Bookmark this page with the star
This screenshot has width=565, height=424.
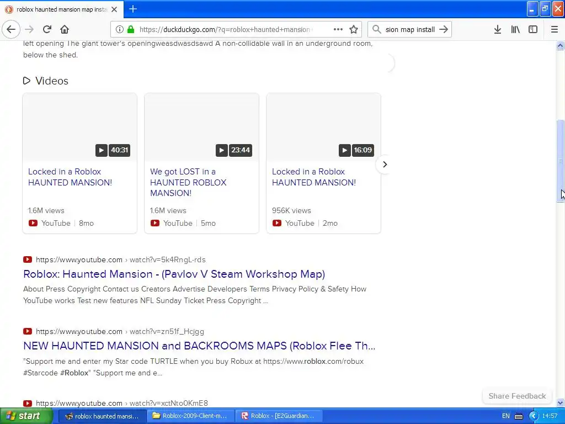[354, 29]
